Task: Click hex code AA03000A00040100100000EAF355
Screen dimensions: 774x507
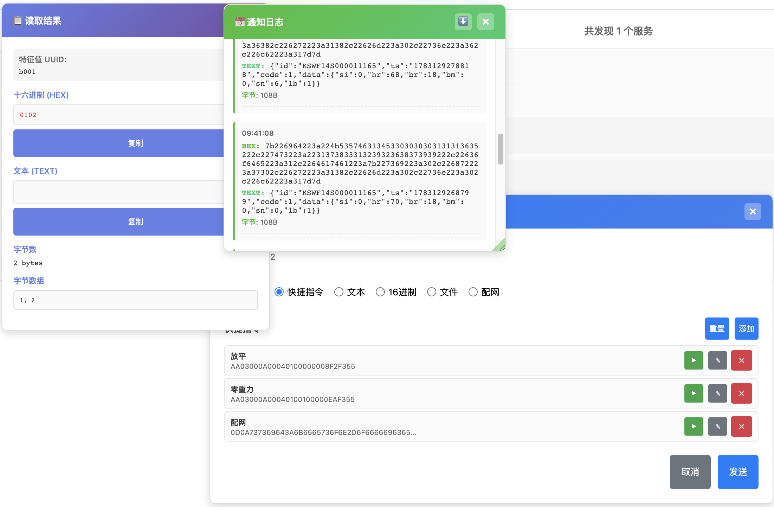Action: tap(292, 399)
